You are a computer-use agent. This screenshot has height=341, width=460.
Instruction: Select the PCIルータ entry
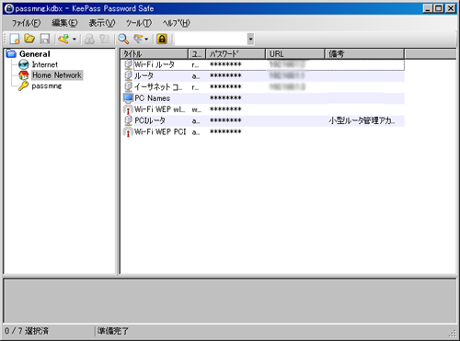263,121
